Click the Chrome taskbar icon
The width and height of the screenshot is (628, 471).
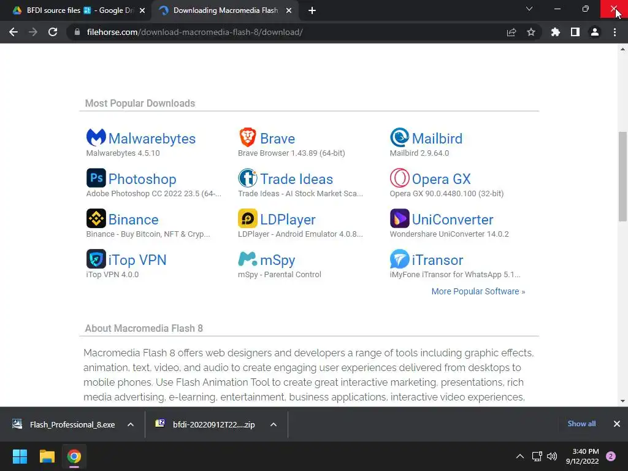coord(74,456)
